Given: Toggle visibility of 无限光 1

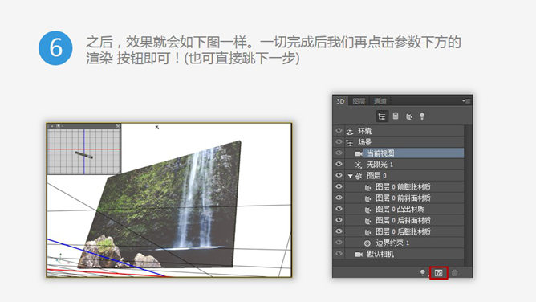Looking at the screenshot, I should point(339,164).
